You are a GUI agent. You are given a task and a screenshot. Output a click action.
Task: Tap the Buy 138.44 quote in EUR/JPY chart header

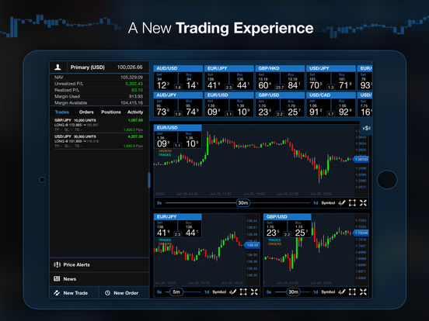tap(190, 229)
